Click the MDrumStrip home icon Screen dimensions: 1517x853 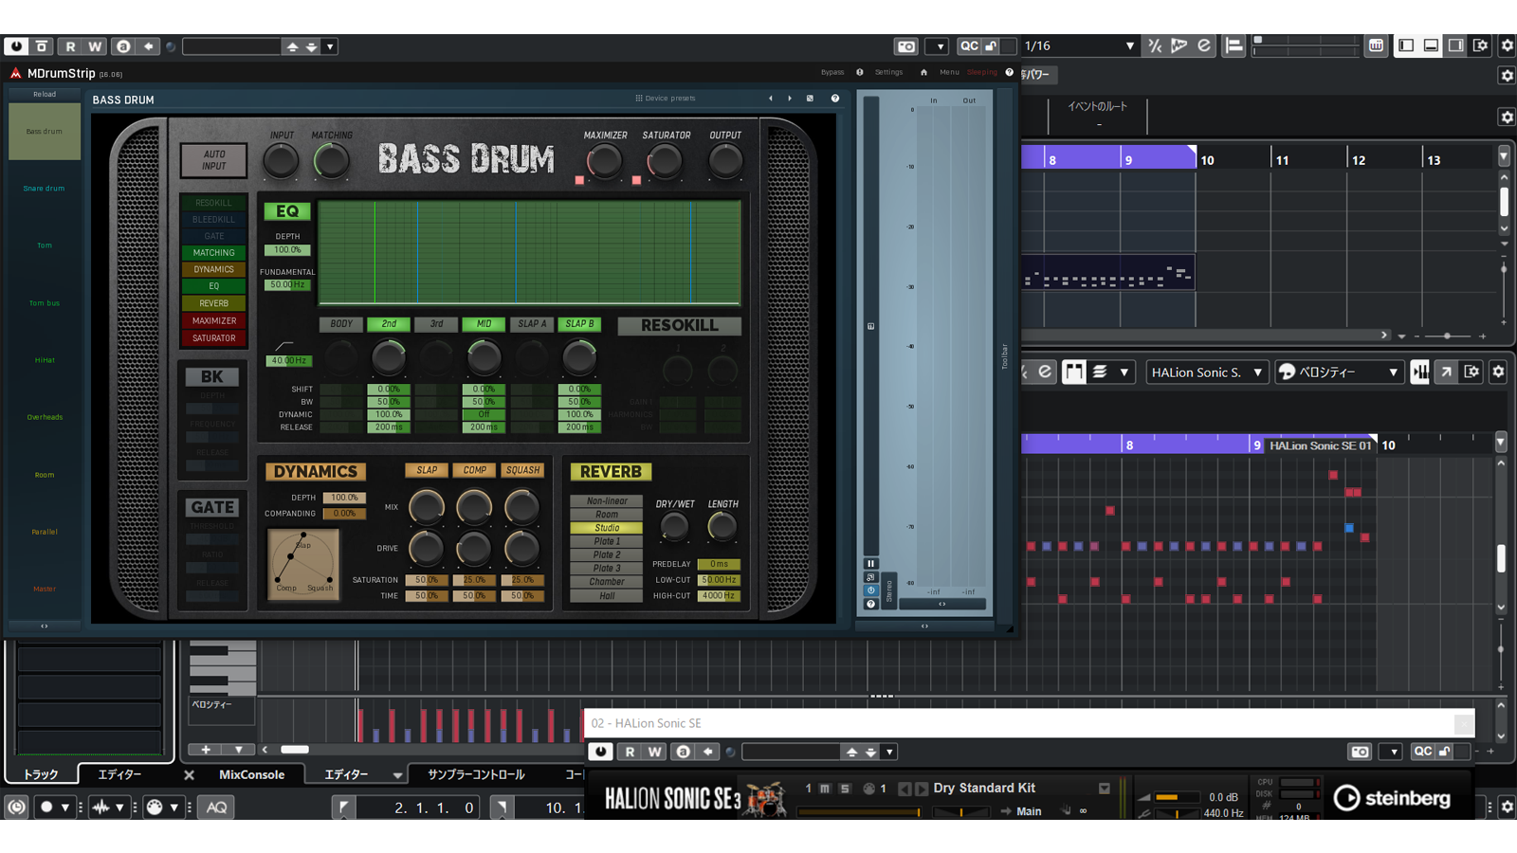coord(923,72)
